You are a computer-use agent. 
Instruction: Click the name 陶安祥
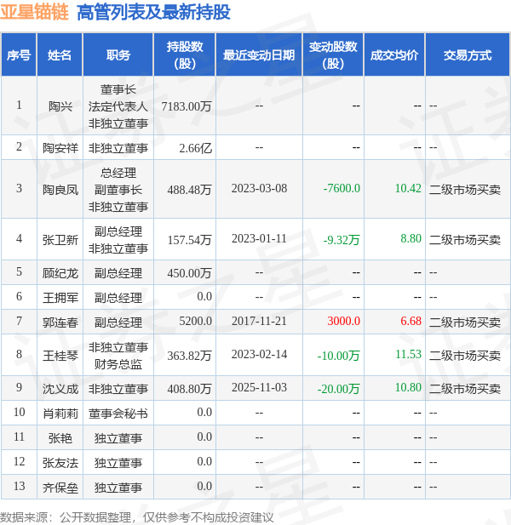[60, 148]
